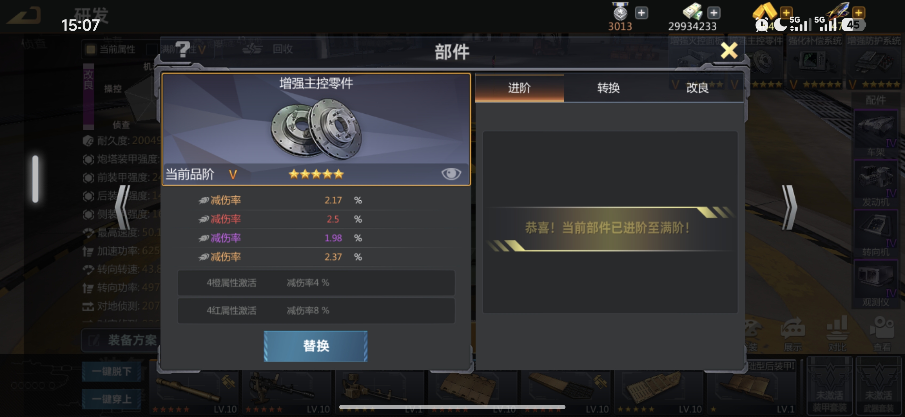This screenshot has height=417, width=905.
Task: Check the 当前属性 checkbox
Action: click(x=90, y=49)
